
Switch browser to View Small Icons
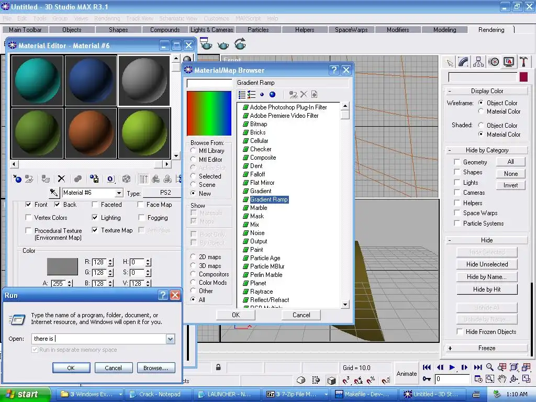pos(262,95)
